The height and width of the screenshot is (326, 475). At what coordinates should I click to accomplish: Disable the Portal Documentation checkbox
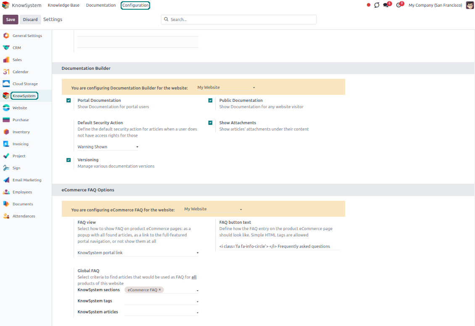point(69,101)
